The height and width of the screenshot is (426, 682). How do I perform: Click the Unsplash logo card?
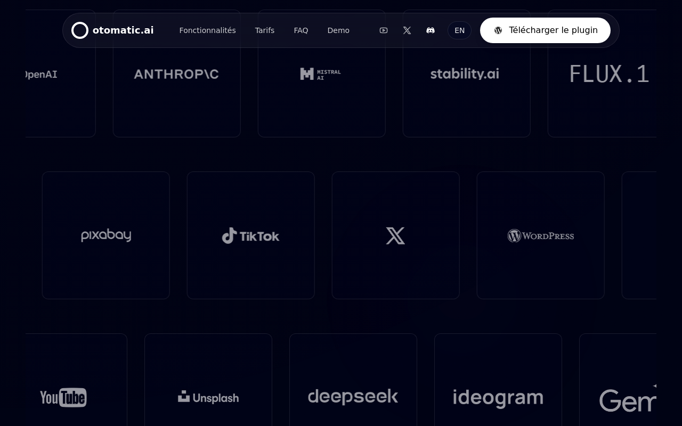(208, 380)
